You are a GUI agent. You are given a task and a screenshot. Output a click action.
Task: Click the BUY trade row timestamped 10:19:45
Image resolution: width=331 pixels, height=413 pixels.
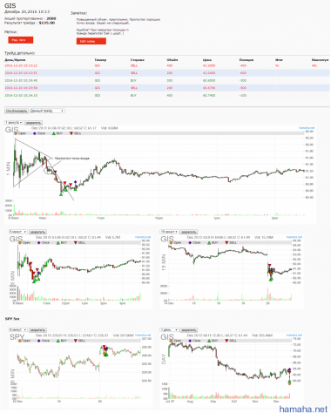pos(167,80)
